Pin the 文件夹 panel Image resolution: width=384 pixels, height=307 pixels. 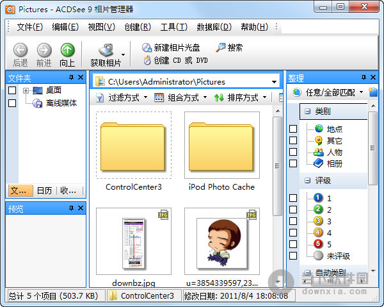click(x=71, y=78)
